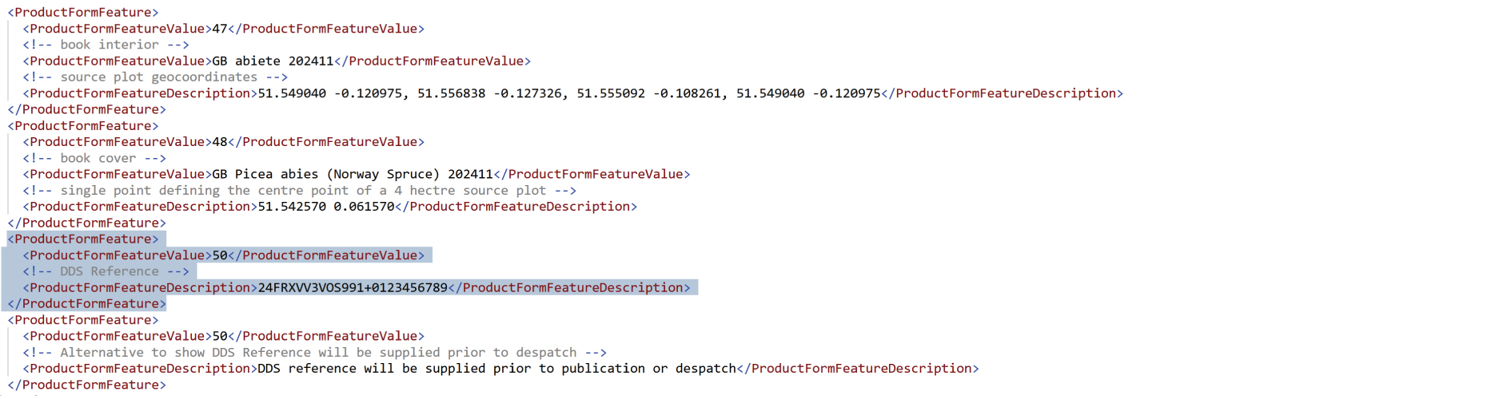Click the highlighted opening ProductFormFeature tag

[83, 239]
